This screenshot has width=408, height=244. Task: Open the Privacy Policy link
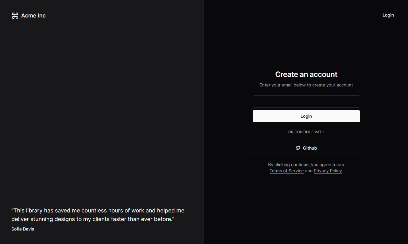(x=328, y=171)
